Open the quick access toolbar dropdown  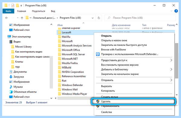coord(21,5)
